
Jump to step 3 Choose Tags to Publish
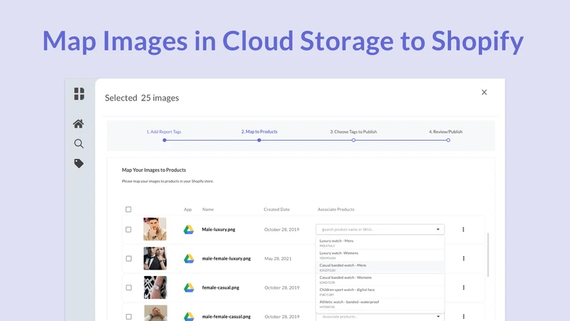[x=353, y=132]
